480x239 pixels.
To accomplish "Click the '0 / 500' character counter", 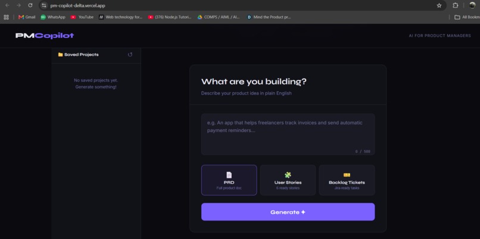I will pos(363,151).
